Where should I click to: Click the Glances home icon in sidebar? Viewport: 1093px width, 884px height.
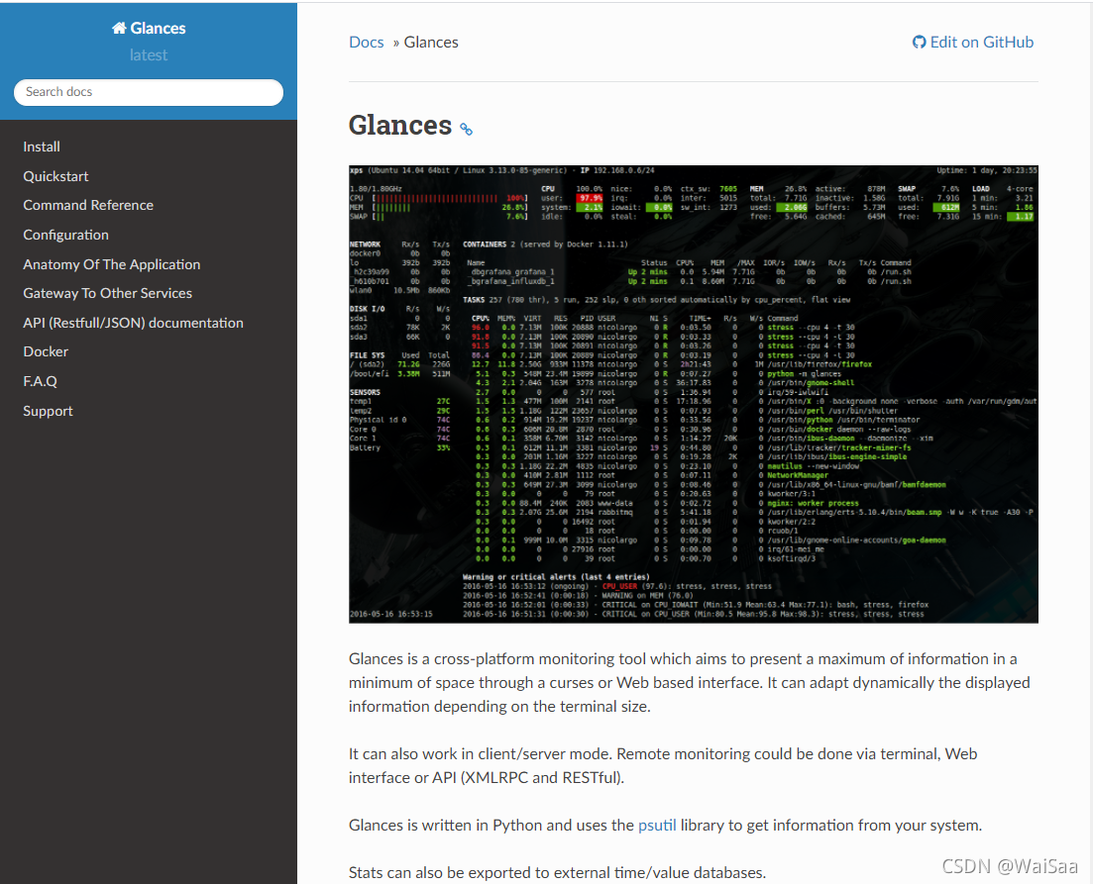(119, 28)
